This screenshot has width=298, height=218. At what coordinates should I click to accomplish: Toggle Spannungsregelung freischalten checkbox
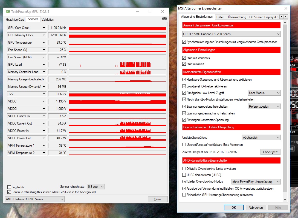click(x=184, y=107)
